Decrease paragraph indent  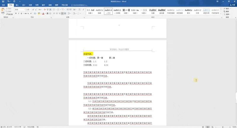[68, 10]
